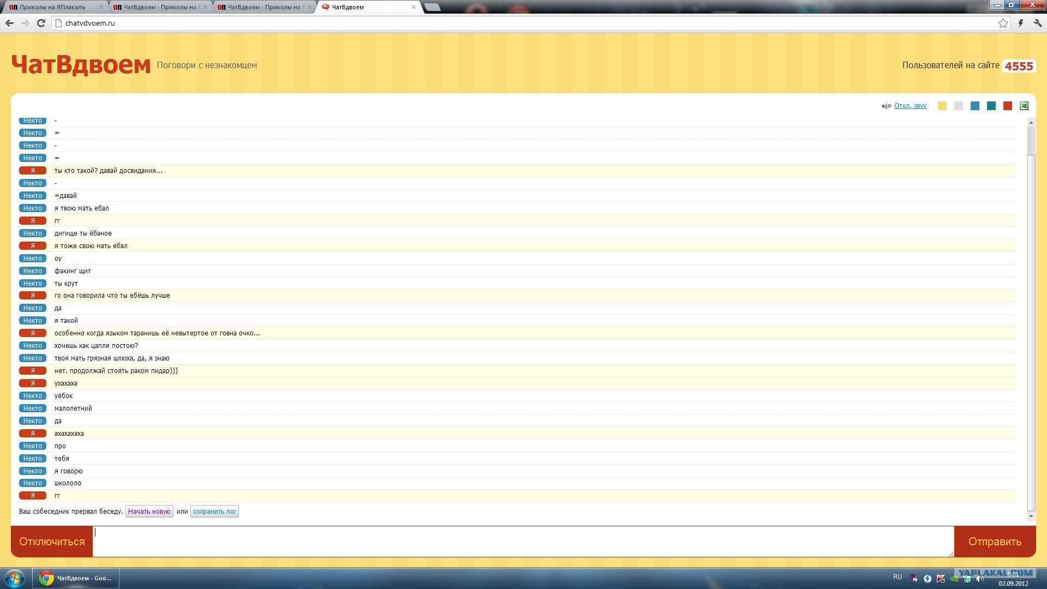The width and height of the screenshot is (1047, 589).
Task: Send the message with Отправить
Action: coord(995,542)
